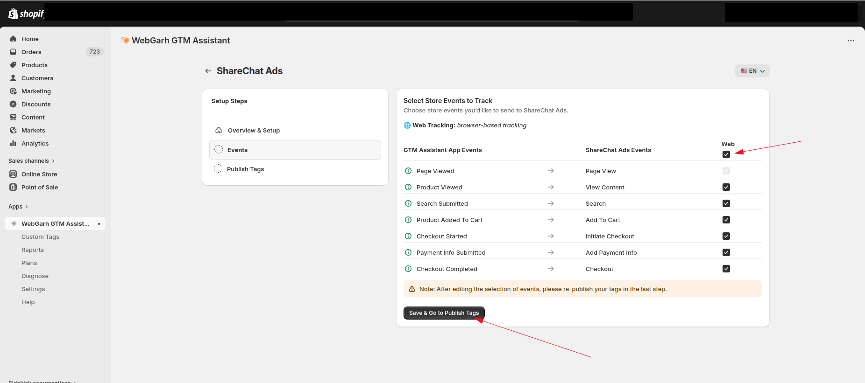Click the Point of Sale icon
This screenshot has width=865, height=383.
pos(13,187)
